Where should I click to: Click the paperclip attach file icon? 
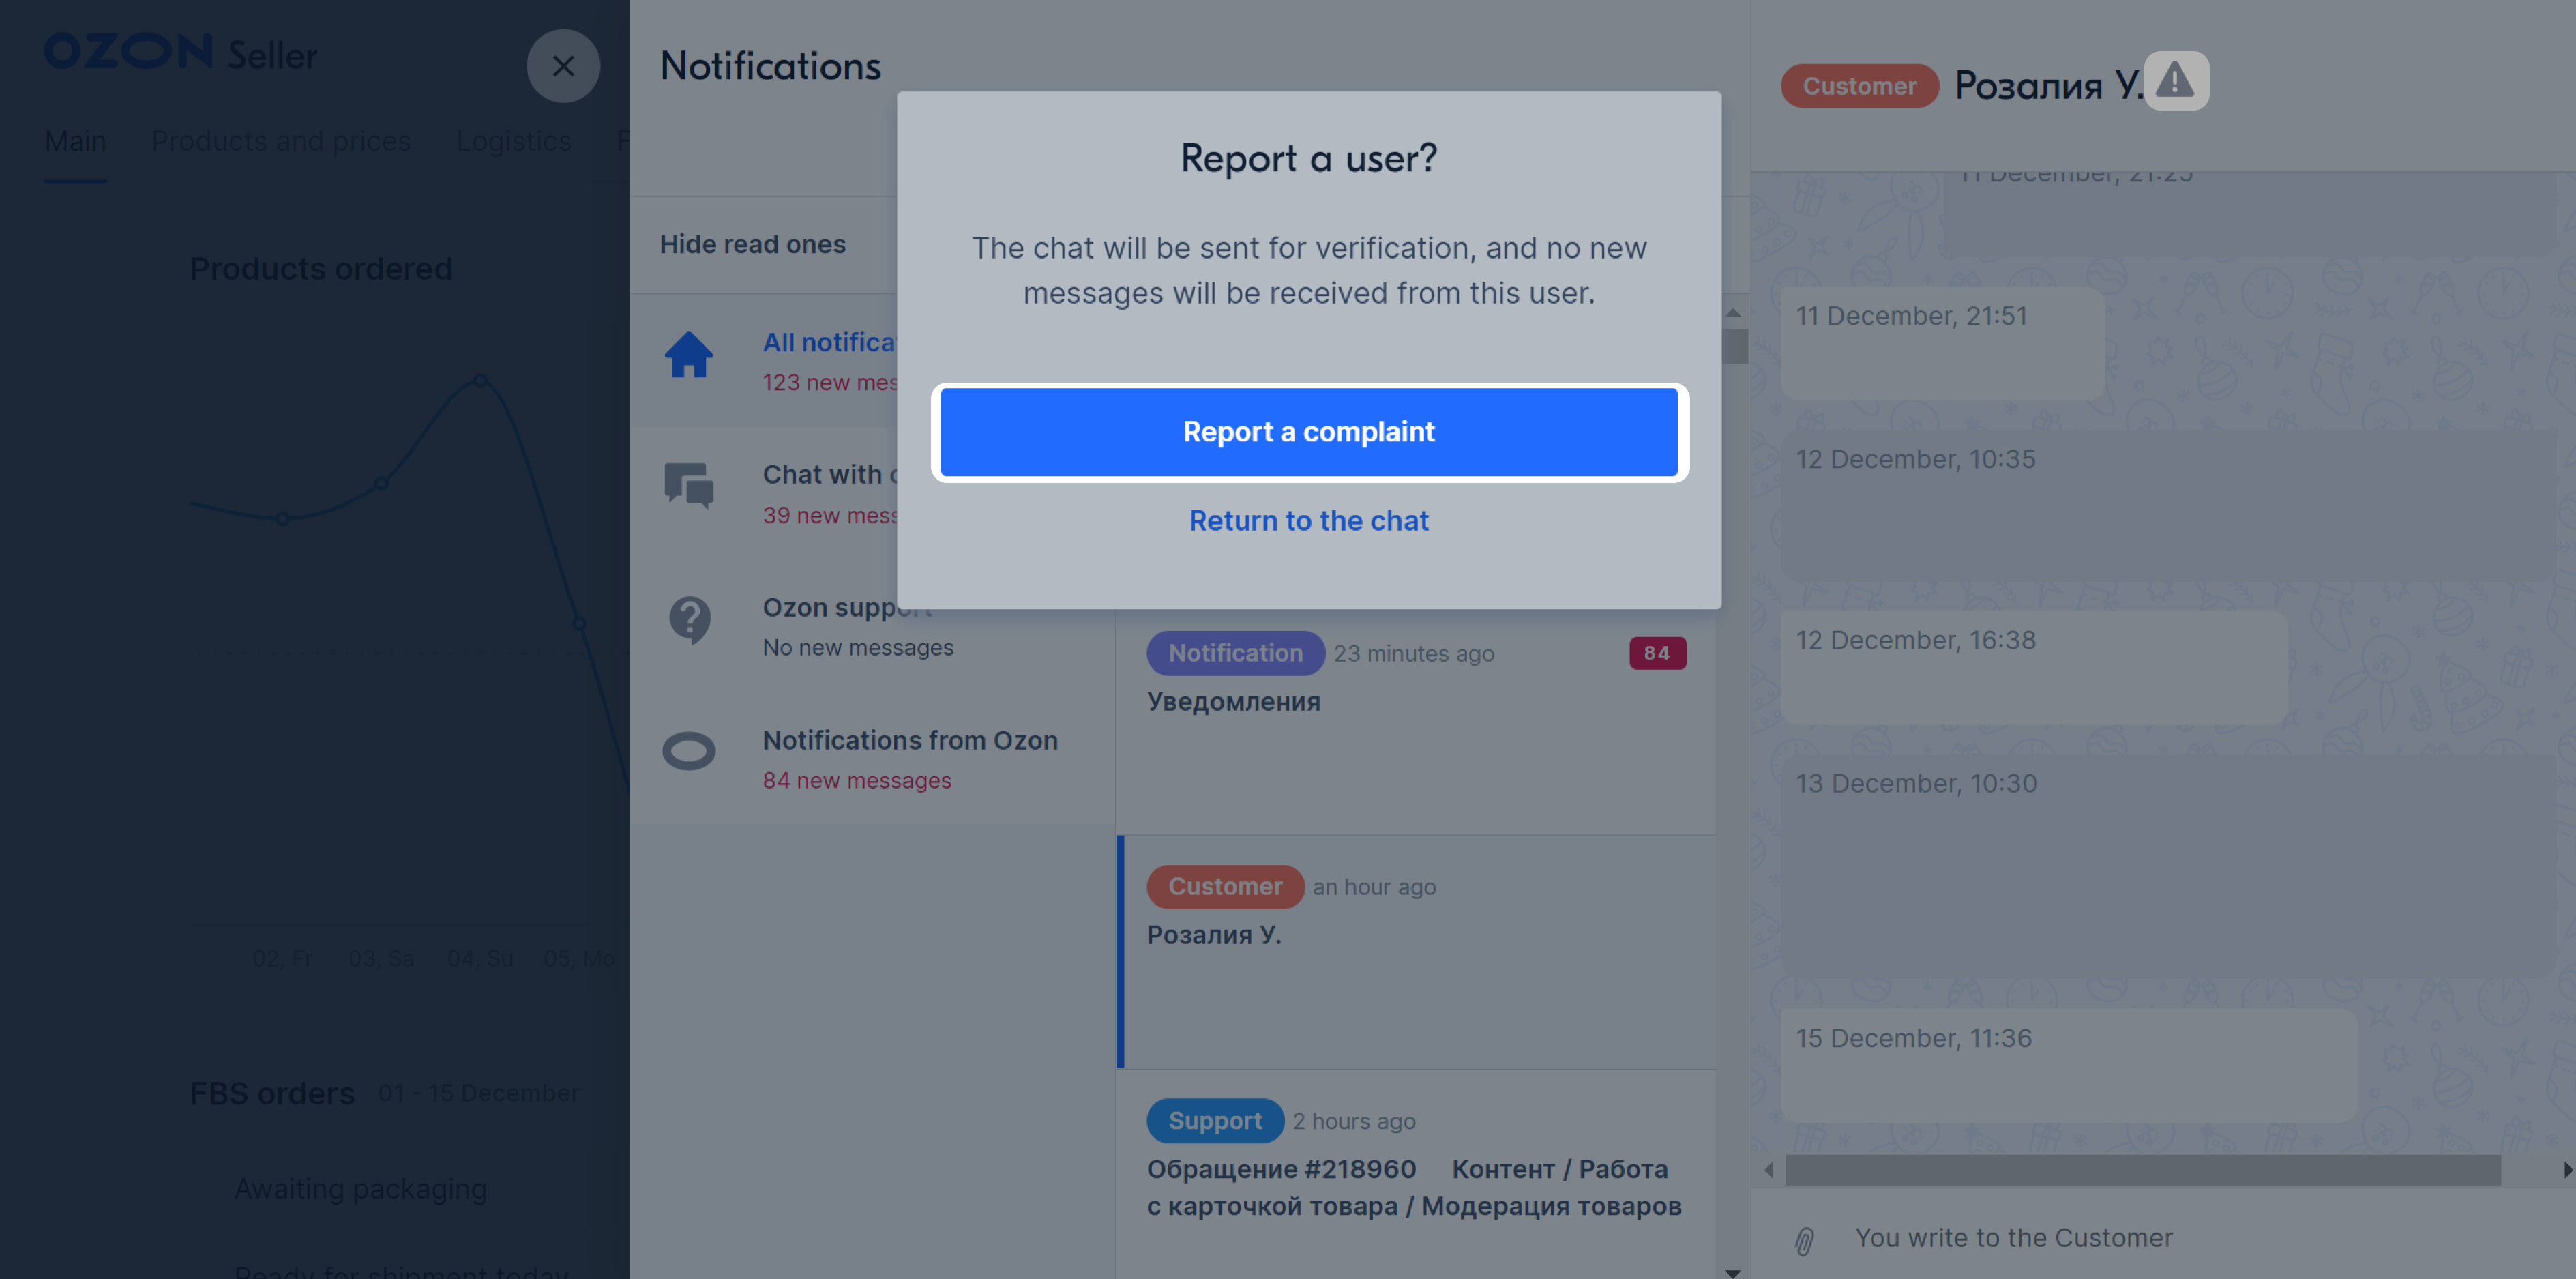[x=1804, y=1240]
